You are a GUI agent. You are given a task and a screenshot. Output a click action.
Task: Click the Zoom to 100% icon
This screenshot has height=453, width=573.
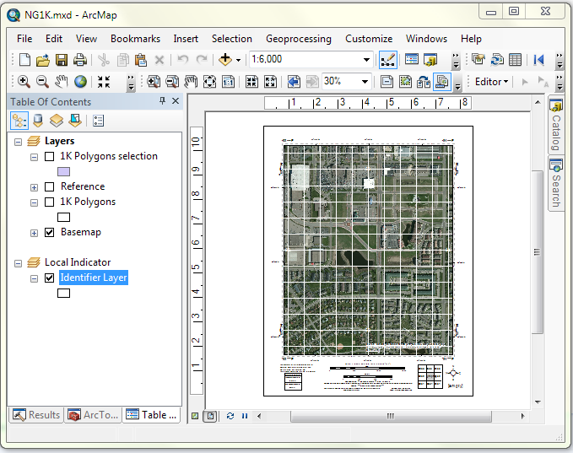[229, 82]
